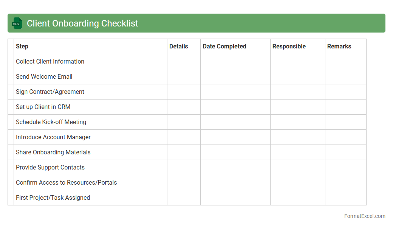Select the Step column header
The width and height of the screenshot is (393, 227).
click(x=22, y=47)
